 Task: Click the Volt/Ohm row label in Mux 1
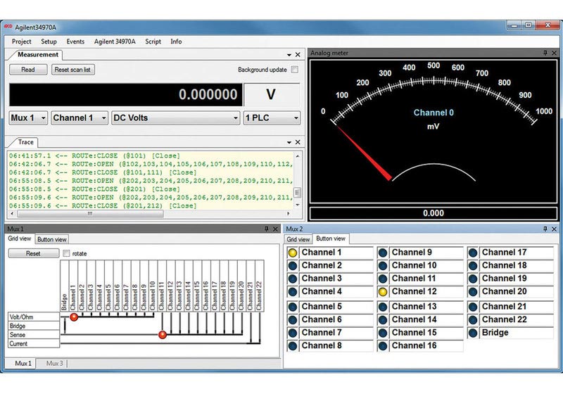(x=34, y=317)
